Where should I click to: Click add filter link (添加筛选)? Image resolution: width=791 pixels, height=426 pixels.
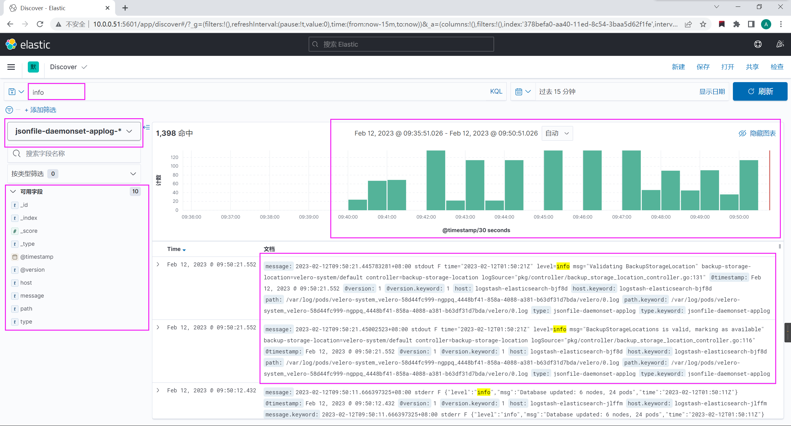tap(40, 110)
